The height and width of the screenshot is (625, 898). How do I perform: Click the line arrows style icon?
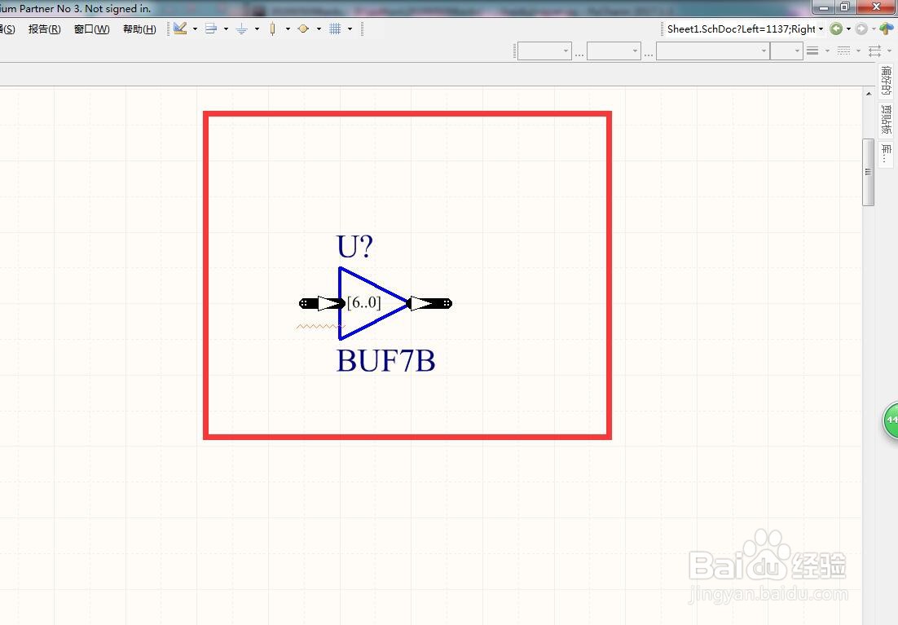coord(874,51)
